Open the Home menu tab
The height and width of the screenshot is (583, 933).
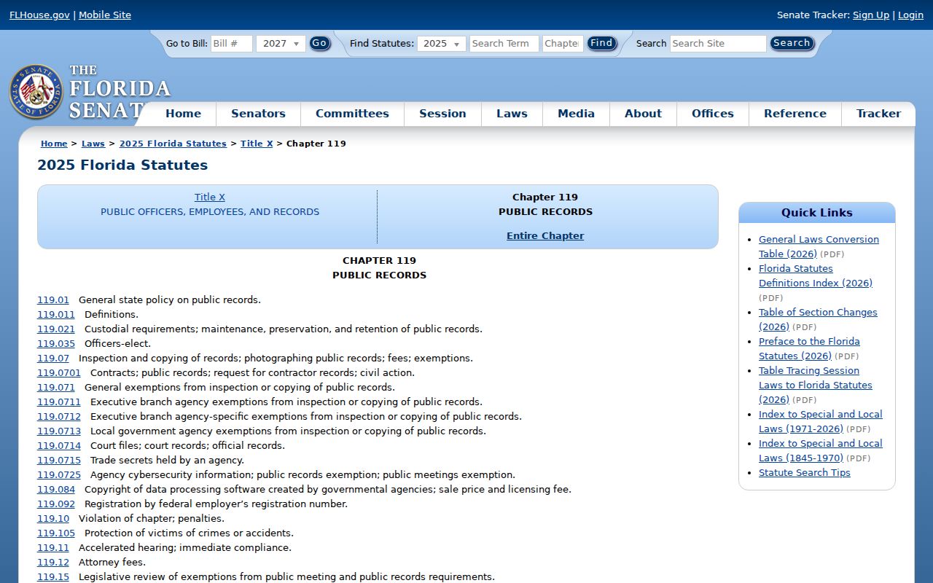(183, 114)
